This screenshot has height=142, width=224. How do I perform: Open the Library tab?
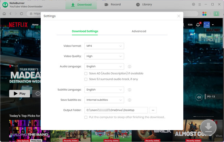144,4
